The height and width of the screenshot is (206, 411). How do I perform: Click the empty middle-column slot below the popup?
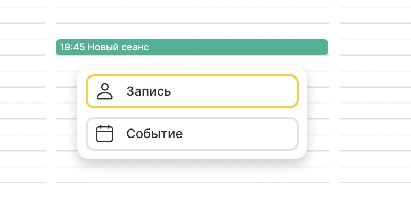(193, 174)
